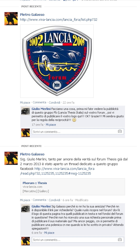Open the viva-lancia.com list.php link
The width and height of the screenshot is (140, 249).
tap(59, 20)
